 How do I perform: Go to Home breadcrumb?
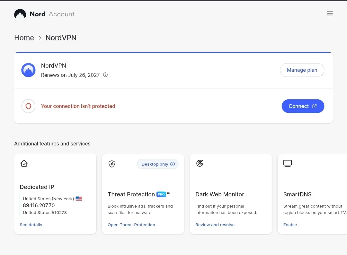coord(24,38)
